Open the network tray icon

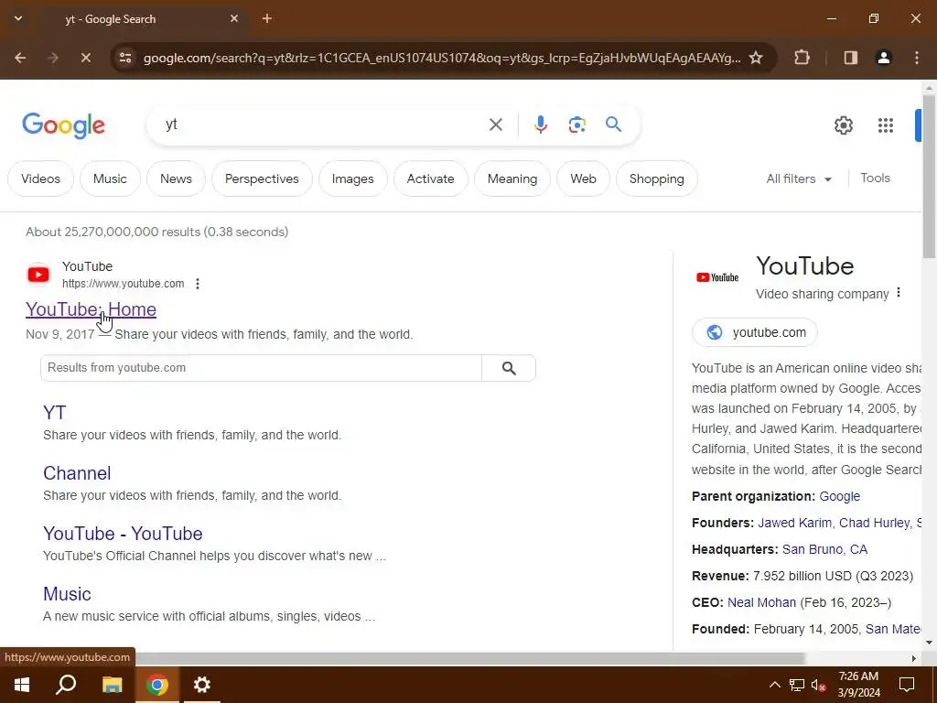coord(797,685)
